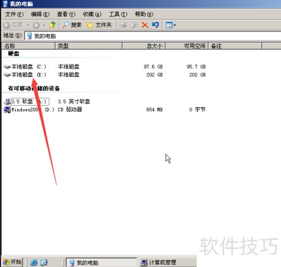
Task: Click the second quick launch icon
Action: pyautogui.click(x=44, y=263)
